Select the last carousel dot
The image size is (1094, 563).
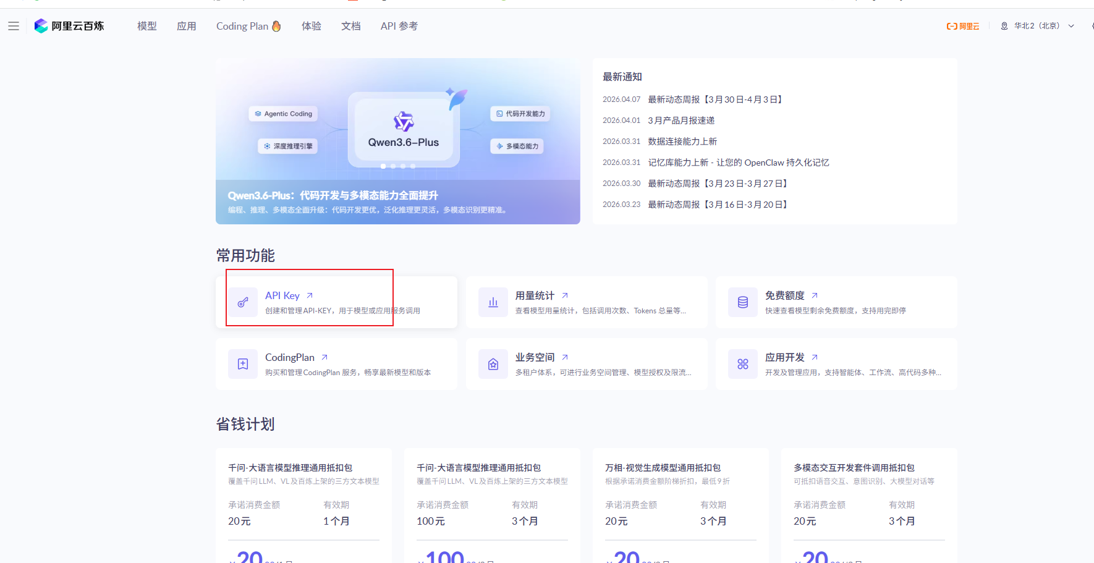coord(413,166)
